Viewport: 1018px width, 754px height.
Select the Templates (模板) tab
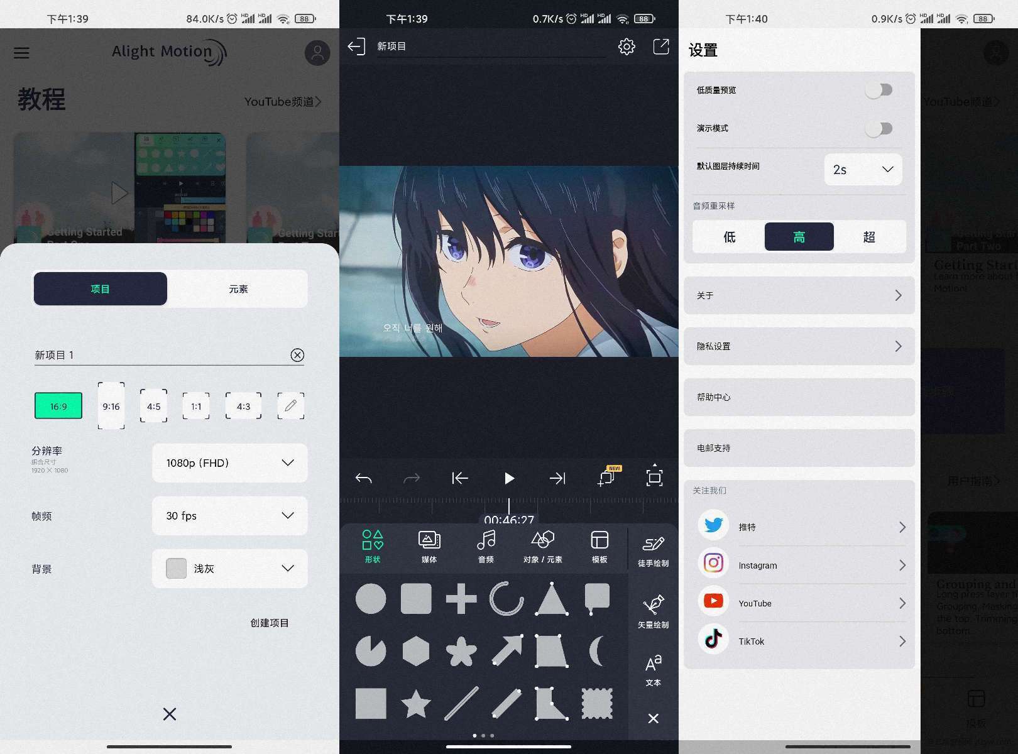pyautogui.click(x=599, y=547)
